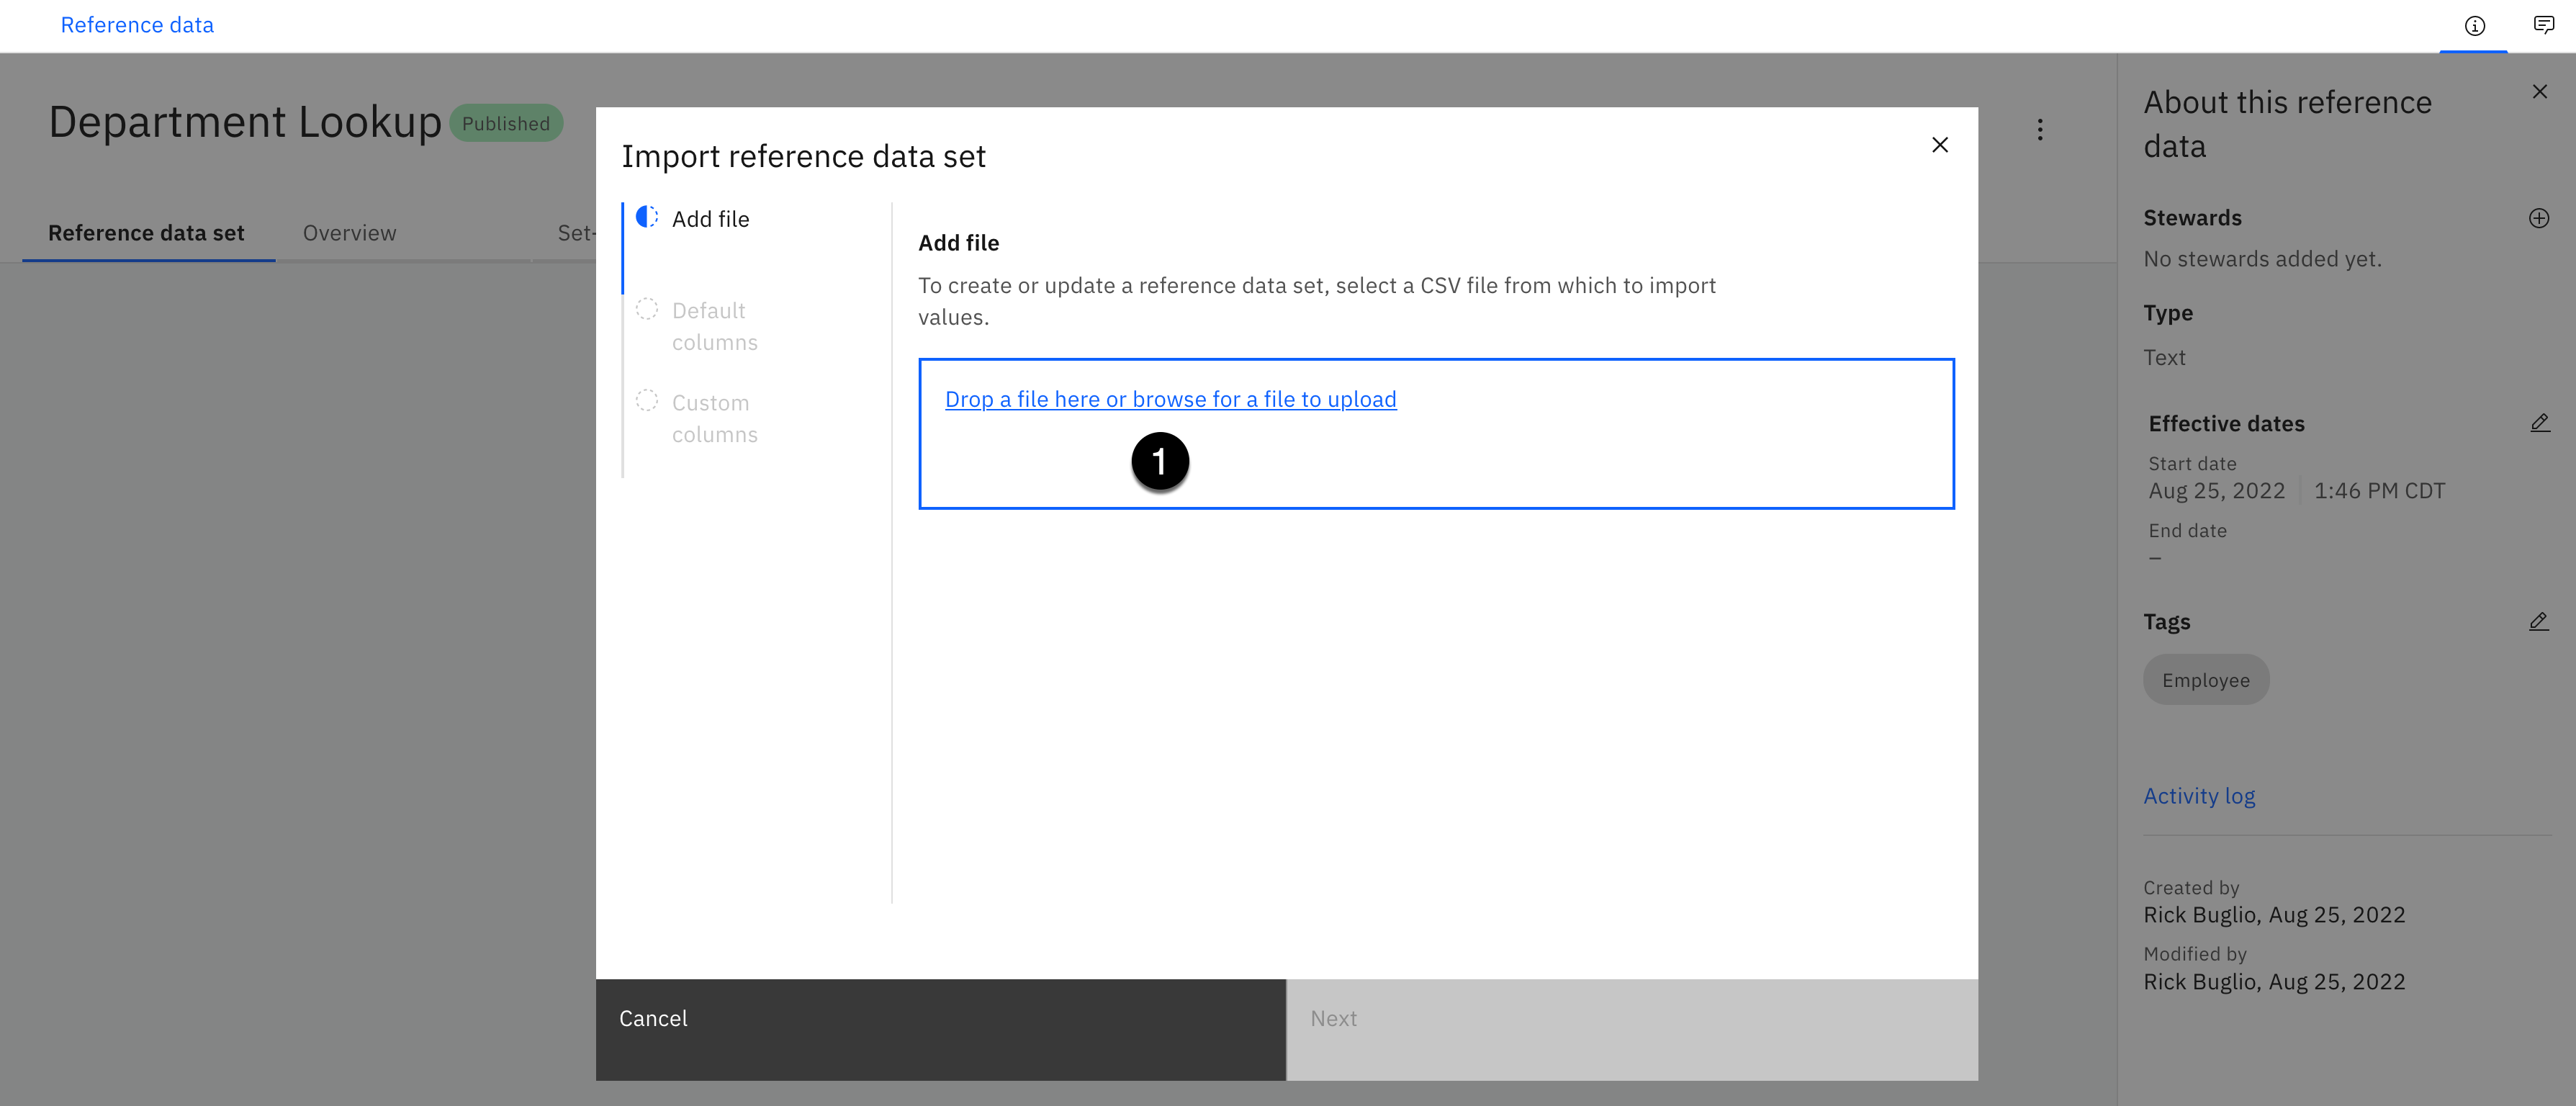
Task: Click the Published status badge
Action: point(505,123)
